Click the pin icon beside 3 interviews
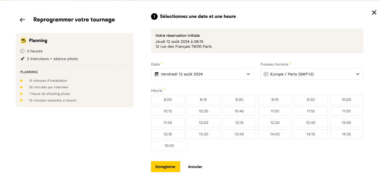Screen dimensions: 381x193 pyautogui.click(x=22, y=59)
